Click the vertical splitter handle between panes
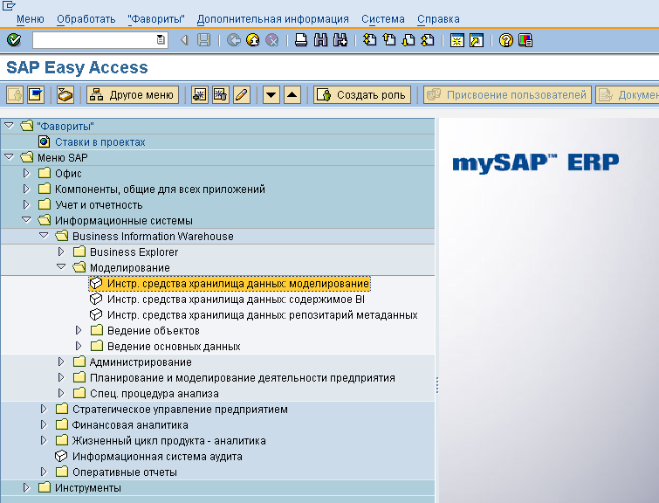The width and height of the screenshot is (659, 503). pyautogui.click(x=437, y=384)
